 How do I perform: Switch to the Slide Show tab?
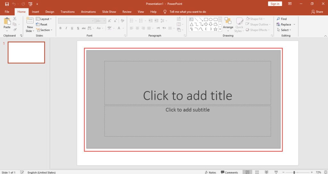click(x=109, y=12)
